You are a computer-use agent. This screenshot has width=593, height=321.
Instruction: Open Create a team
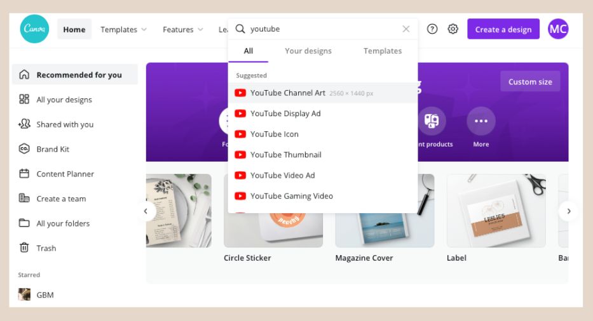[61, 199]
